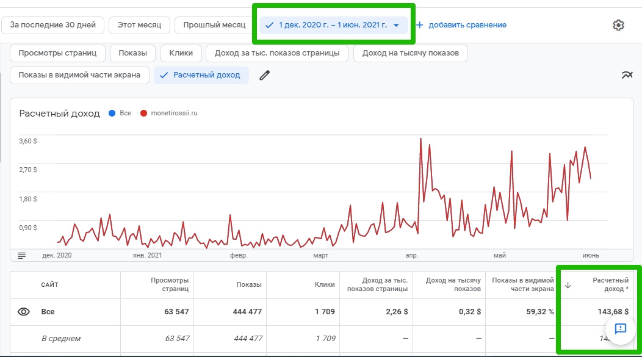Select the За последние 30 дней range
Screen dimensions: 642x357
click(x=52, y=25)
